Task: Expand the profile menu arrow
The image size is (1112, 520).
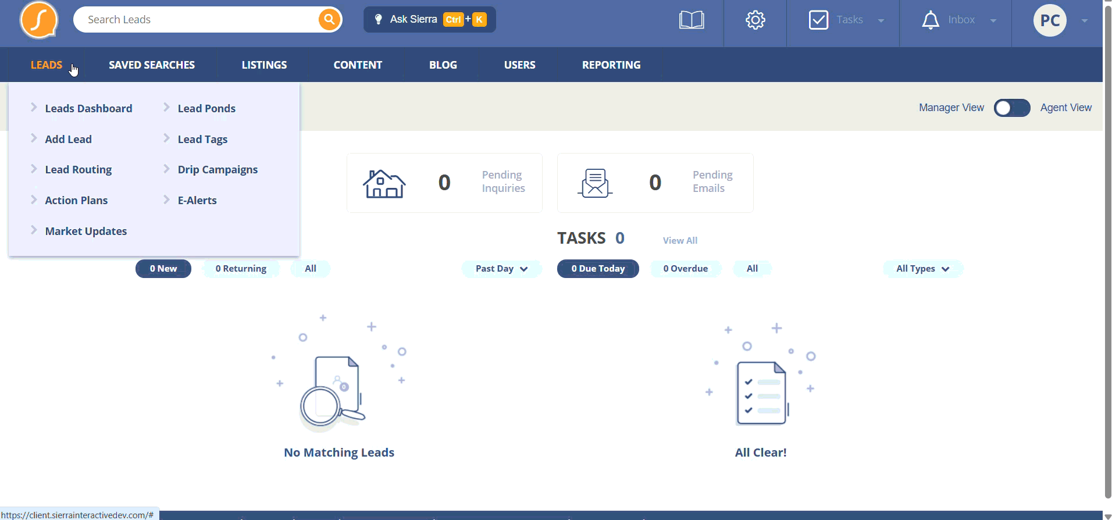Action: pyautogui.click(x=1085, y=20)
